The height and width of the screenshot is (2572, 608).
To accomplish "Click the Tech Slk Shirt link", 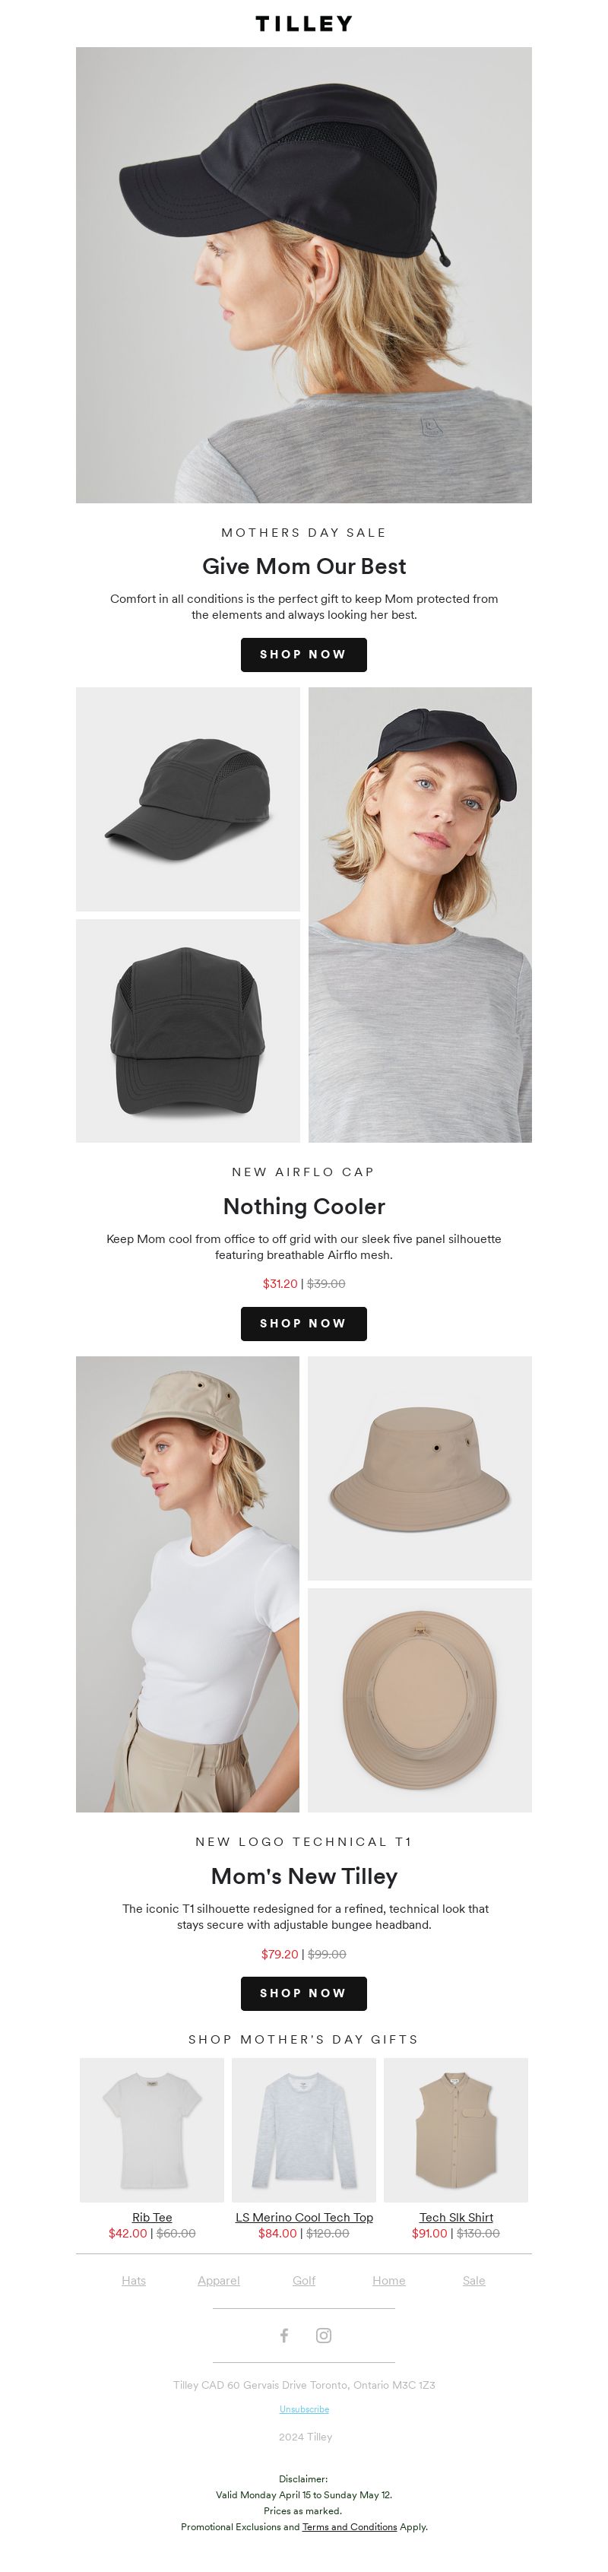I will point(456,2216).
